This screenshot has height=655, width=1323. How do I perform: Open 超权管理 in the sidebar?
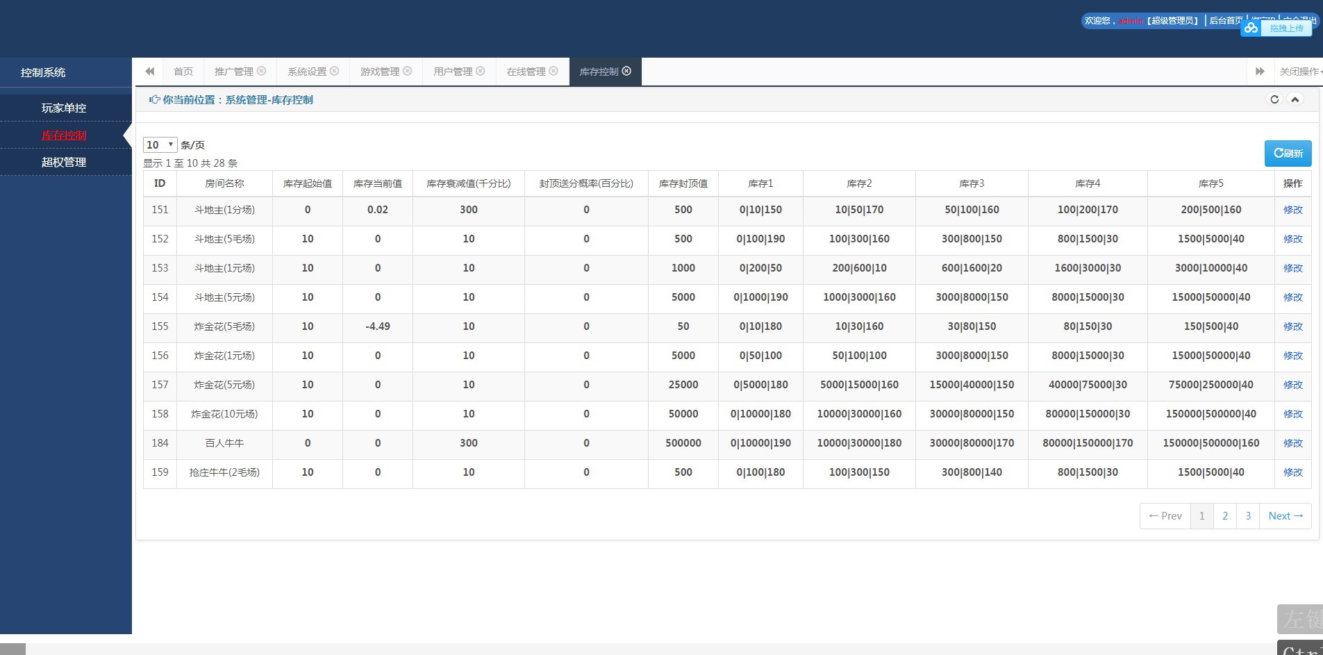point(64,162)
